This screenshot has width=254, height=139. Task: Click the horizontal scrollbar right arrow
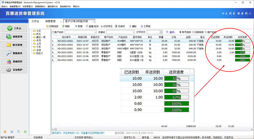pos(252,129)
